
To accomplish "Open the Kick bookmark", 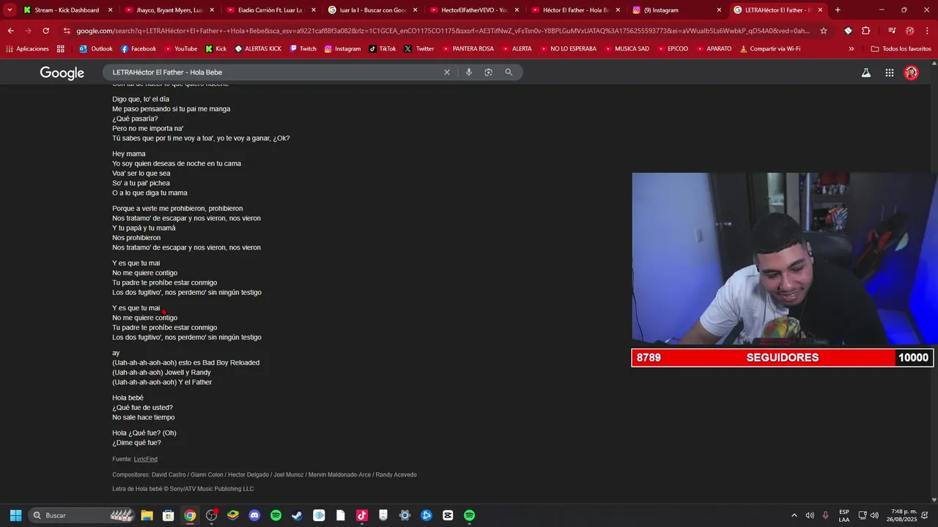I will coord(216,48).
